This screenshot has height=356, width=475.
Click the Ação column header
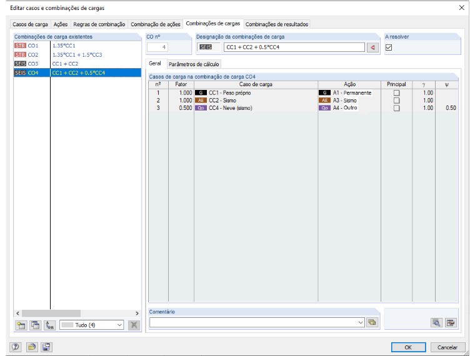coord(349,84)
